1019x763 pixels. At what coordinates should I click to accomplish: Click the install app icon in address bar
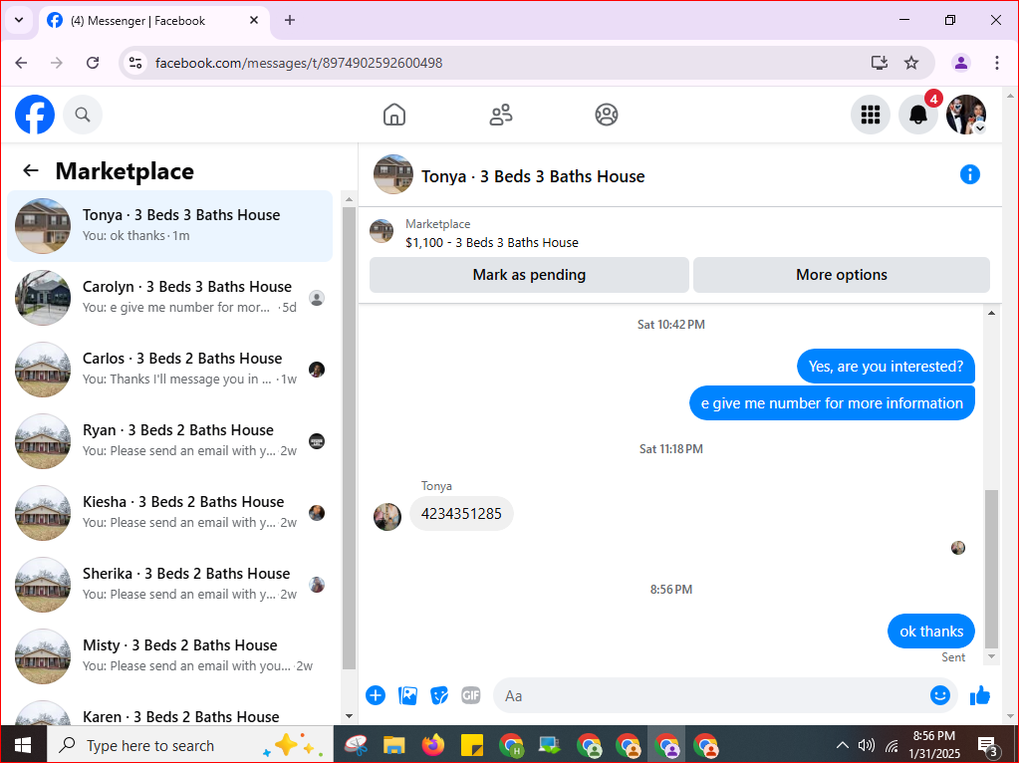[880, 63]
